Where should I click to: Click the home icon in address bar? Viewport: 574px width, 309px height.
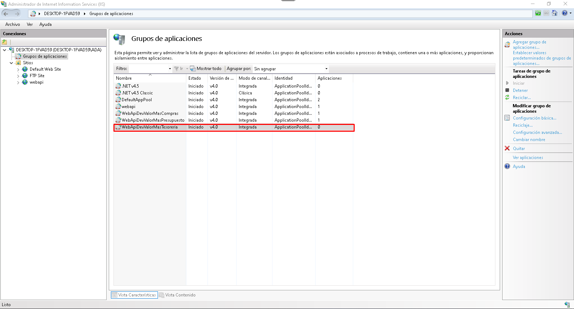555,13
